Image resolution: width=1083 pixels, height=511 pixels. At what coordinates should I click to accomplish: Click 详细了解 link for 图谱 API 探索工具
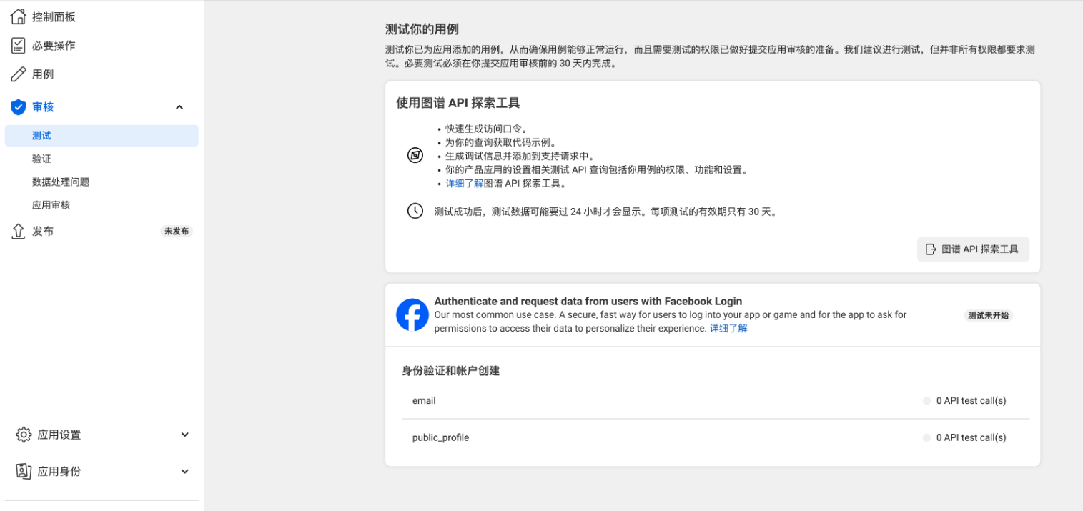pos(464,184)
